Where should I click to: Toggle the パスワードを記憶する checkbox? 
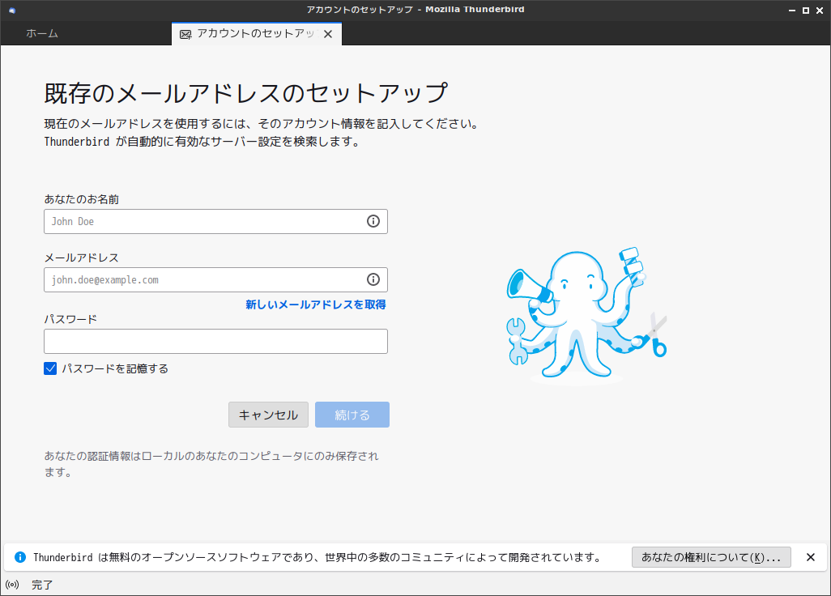coord(50,368)
